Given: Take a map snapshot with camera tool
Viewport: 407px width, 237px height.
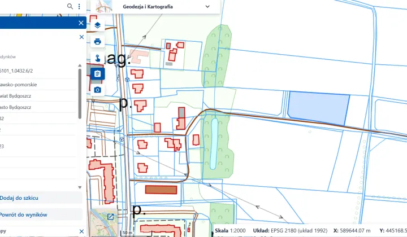Looking at the screenshot, I should (x=98, y=90).
